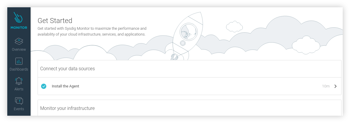Image resolution: width=350 pixels, height=123 pixels.
Task: Click the Install the Agent checkmark circle
Action: tap(44, 86)
